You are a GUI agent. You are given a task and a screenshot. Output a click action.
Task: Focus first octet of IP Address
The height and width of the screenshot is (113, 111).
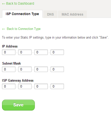point(9,52)
